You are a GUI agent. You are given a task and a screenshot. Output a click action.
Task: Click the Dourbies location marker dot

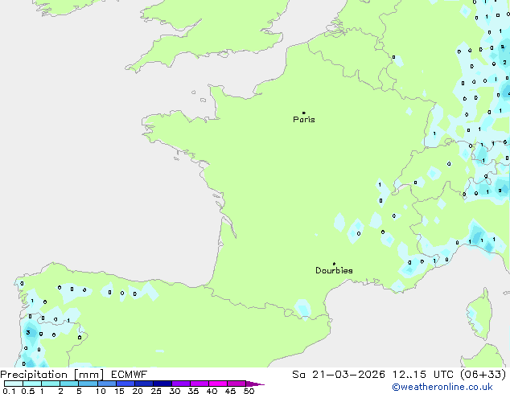[x=334, y=264]
